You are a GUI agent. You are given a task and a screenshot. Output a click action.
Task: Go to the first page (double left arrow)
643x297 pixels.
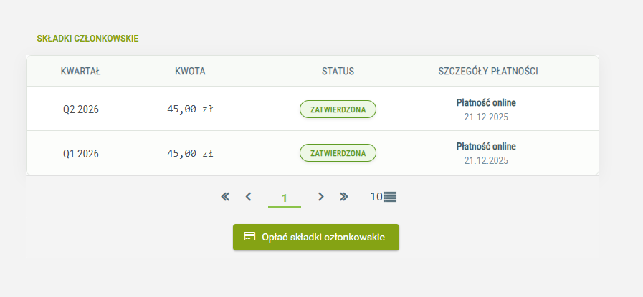(225, 196)
